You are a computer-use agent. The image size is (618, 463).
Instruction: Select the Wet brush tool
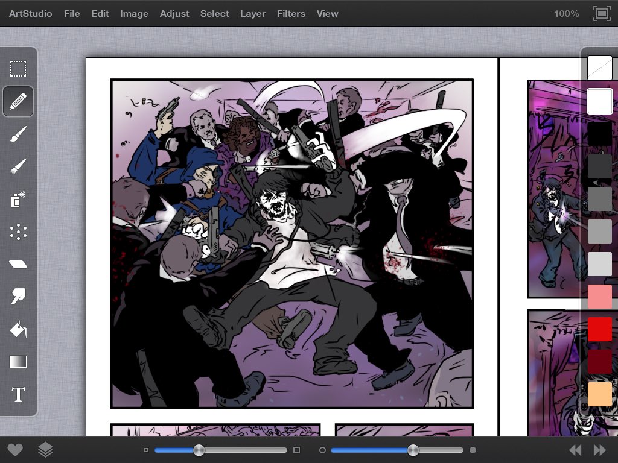(18, 166)
